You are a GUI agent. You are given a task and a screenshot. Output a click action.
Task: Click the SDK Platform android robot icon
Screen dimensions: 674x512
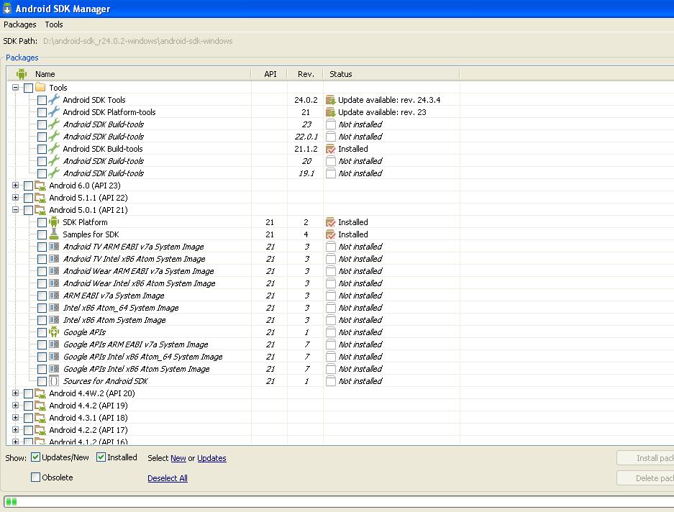[54, 222]
